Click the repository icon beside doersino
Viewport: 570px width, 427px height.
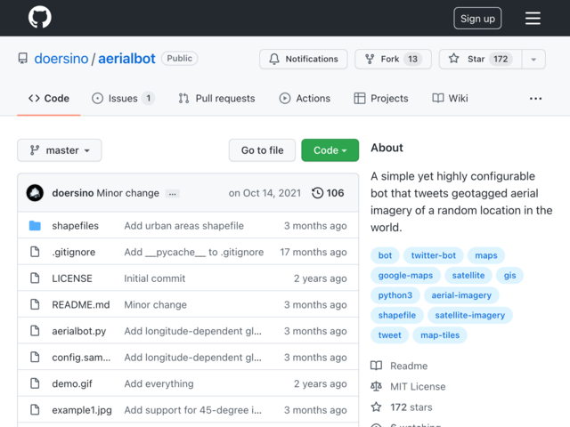coord(23,59)
